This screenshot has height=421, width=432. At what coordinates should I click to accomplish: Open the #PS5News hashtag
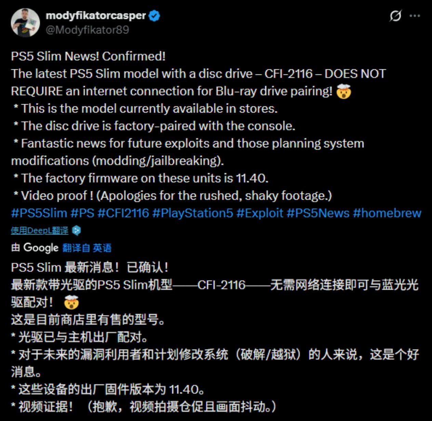click(x=318, y=213)
